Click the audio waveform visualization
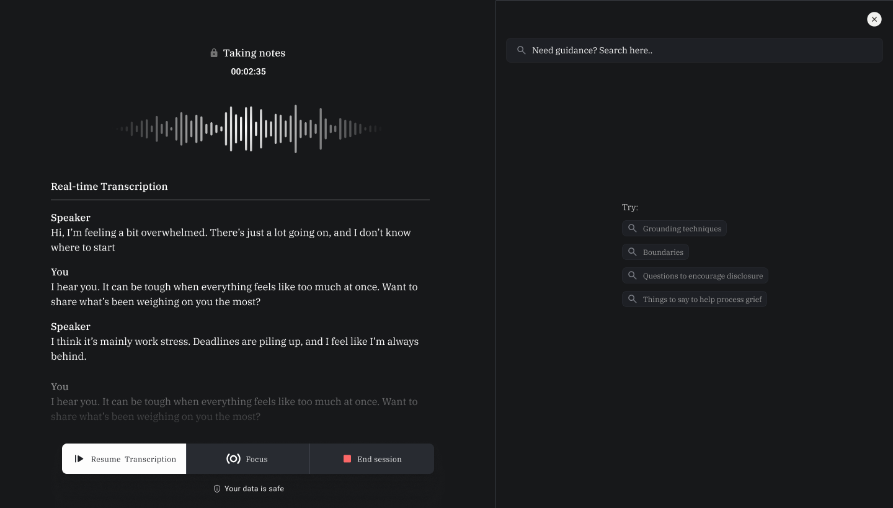Image resolution: width=893 pixels, height=508 pixels. coord(248,129)
